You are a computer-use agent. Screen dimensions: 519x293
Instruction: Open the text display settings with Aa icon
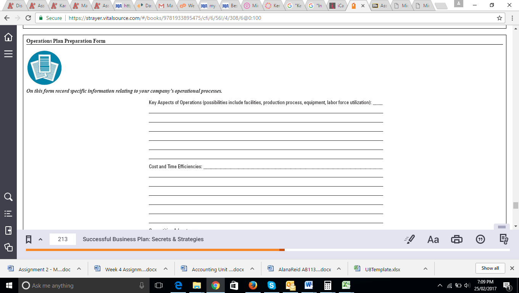[x=433, y=239]
